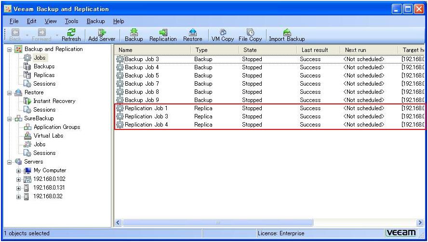The width and height of the screenshot is (428, 242).
Task: Click the greyed Back navigation icon
Action: pyautogui.click(x=15, y=32)
